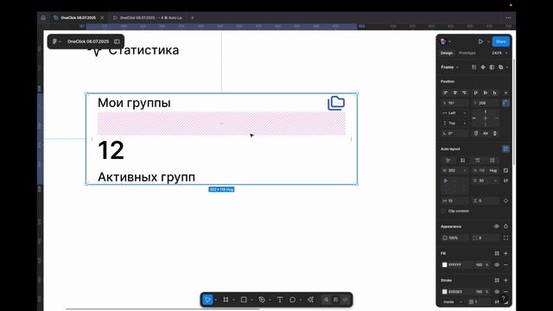553x311 pixels.
Task: Toggle FFFFFF fill visibility eye
Action: 497,265
